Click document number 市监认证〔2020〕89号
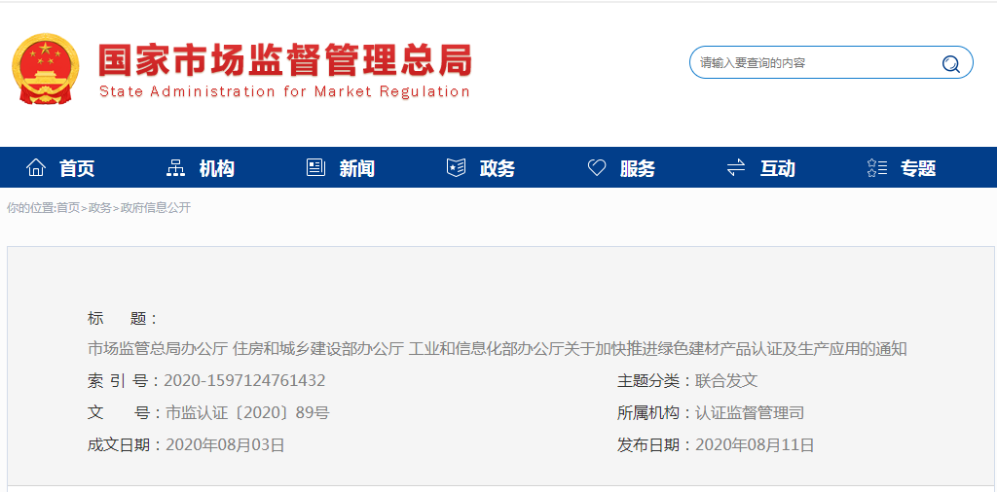The height and width of the screenshot is (492, 997). 247,413
